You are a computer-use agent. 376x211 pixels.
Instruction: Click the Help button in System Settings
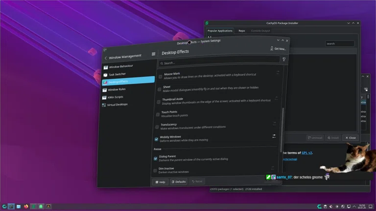pyautogui.click(x=160, y=182)
